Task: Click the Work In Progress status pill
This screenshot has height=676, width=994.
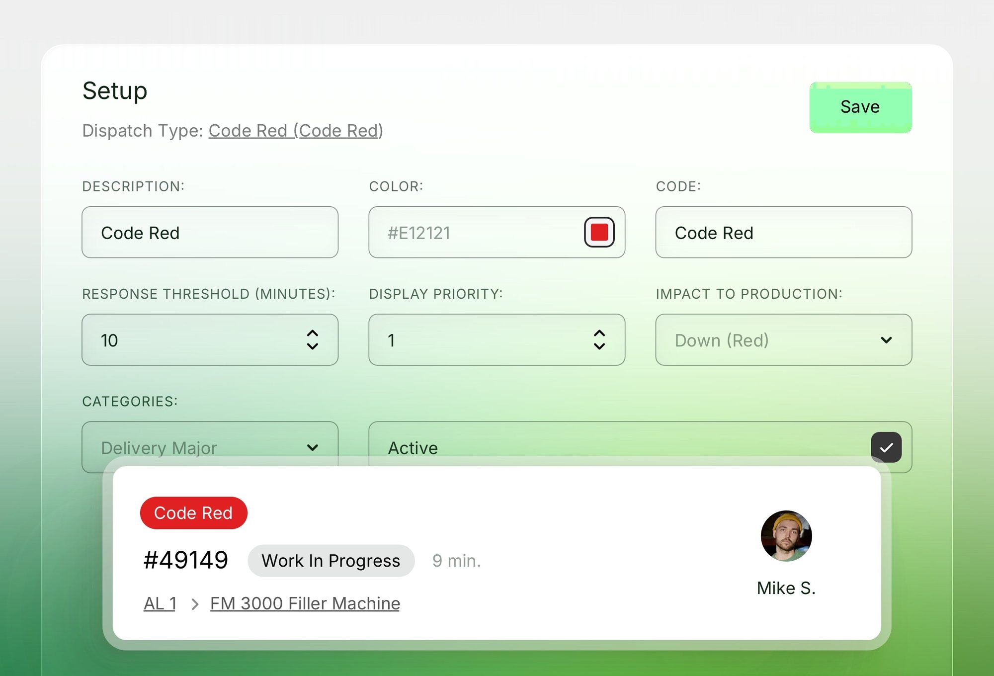Action: pos(331,561)
